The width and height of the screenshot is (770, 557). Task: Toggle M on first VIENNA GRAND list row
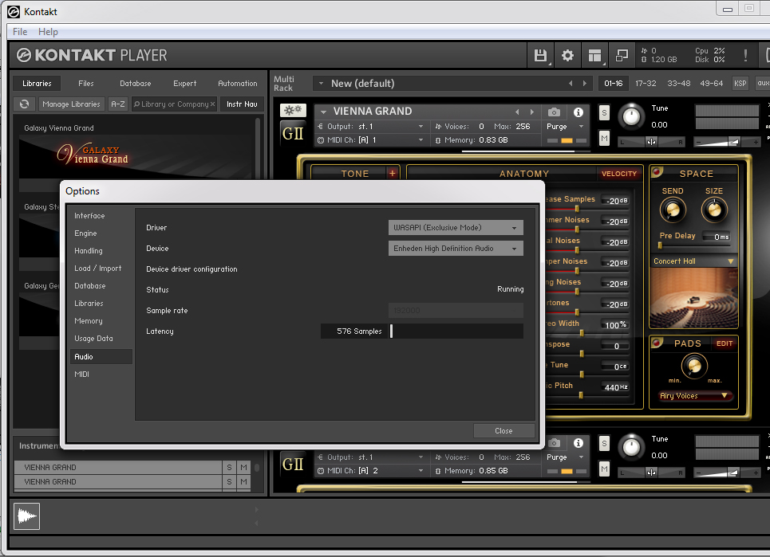click(x=243, y=468)
